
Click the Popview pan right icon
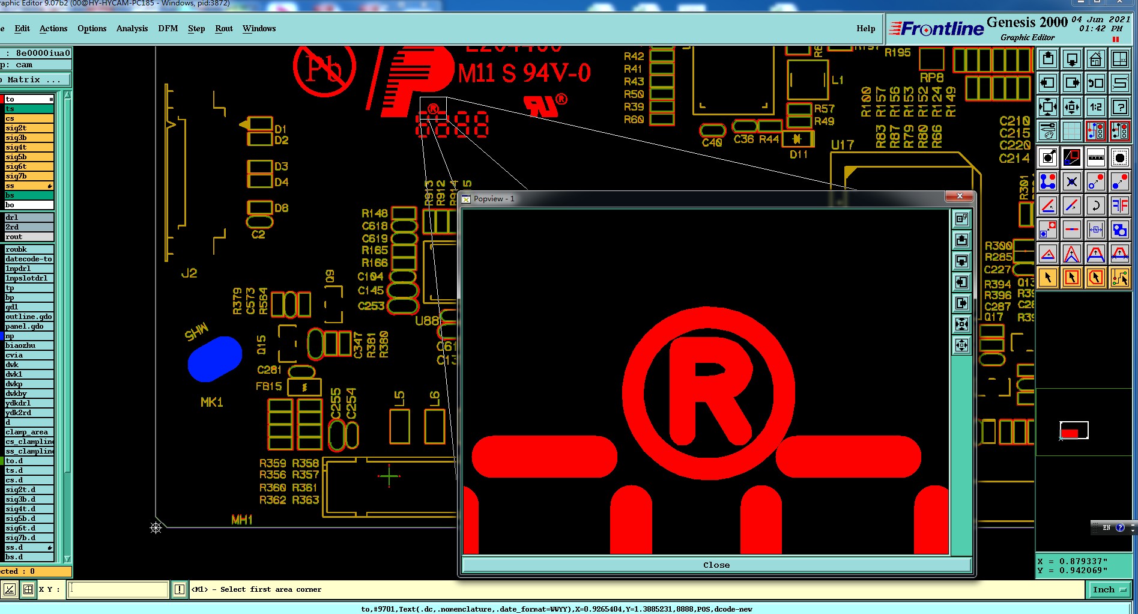click(x=962, y=303)
